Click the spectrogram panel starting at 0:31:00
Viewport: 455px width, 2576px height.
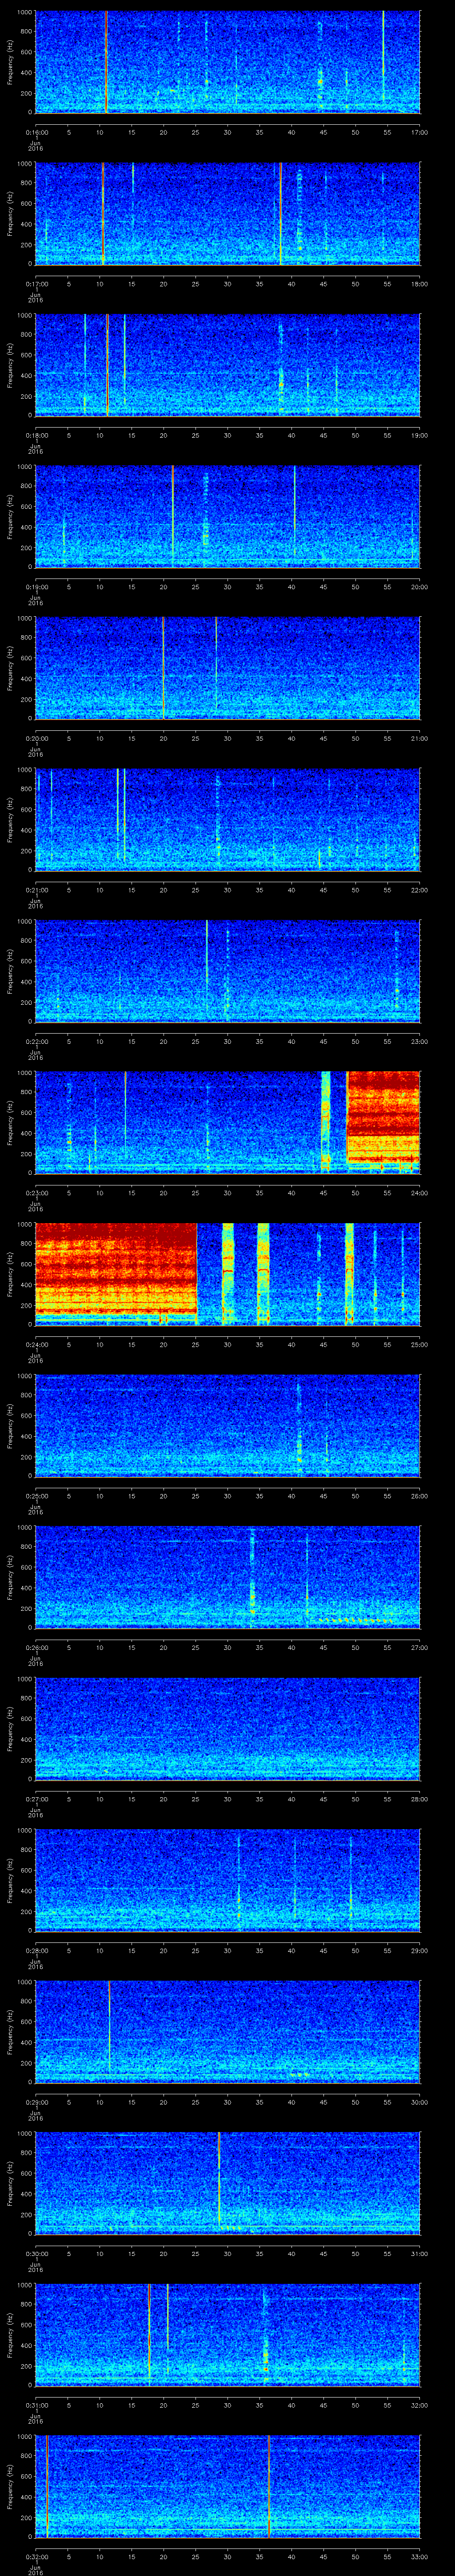click(227, 2334)
